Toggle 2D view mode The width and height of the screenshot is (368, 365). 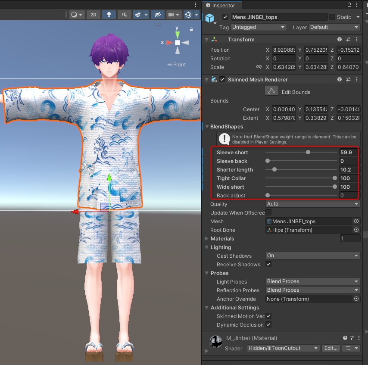[x=94, y=15]
